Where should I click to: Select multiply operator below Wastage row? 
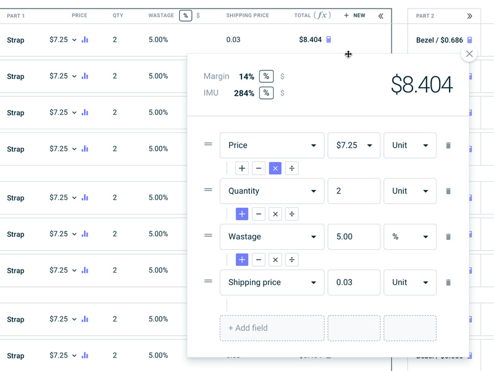pos(275,260)
